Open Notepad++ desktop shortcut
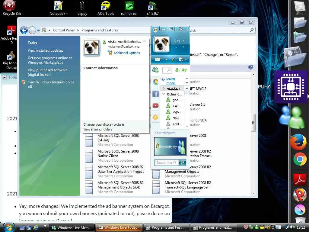 [59, 8]
